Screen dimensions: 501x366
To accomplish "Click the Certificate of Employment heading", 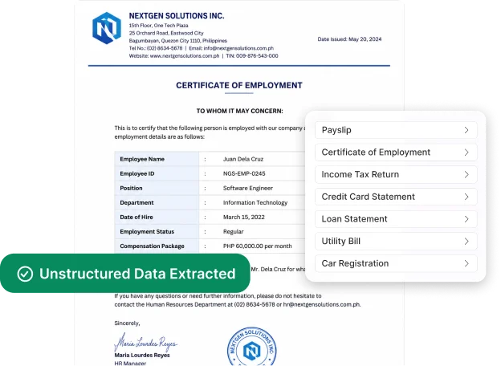I will [239, 86].
